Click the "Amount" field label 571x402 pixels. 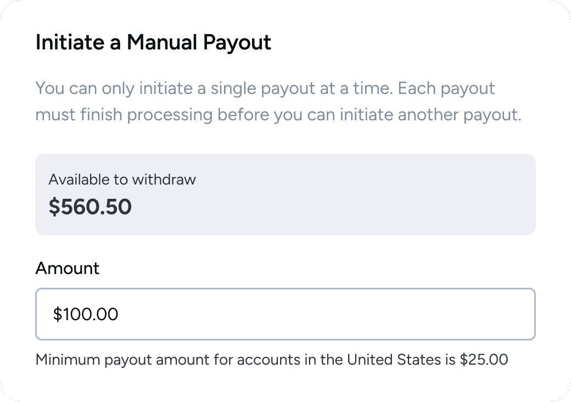tap(68, 269)
